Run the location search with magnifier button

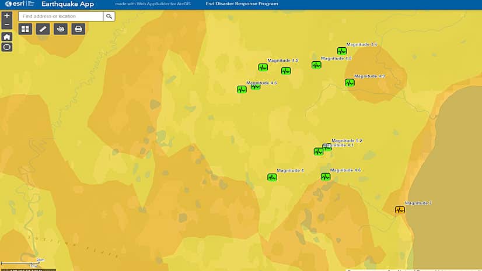[x=109, y=16]
